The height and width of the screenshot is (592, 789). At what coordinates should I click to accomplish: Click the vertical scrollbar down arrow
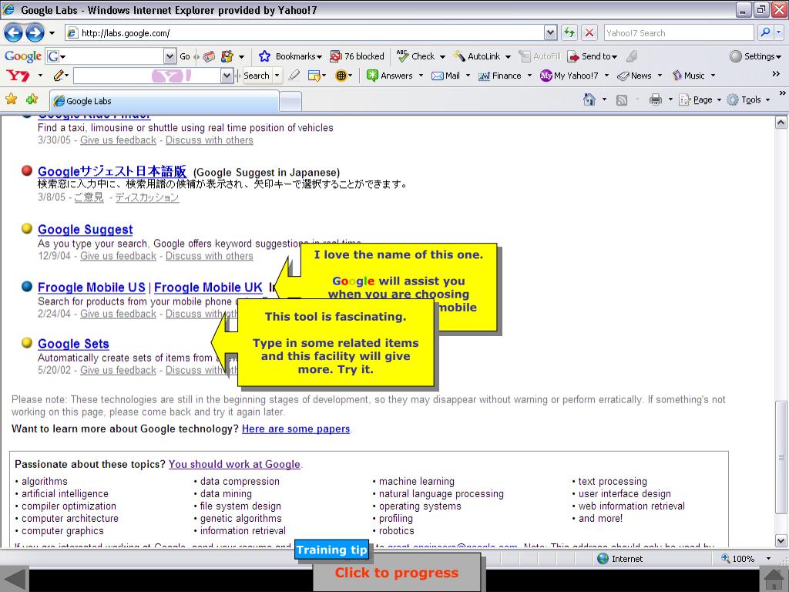781,541
